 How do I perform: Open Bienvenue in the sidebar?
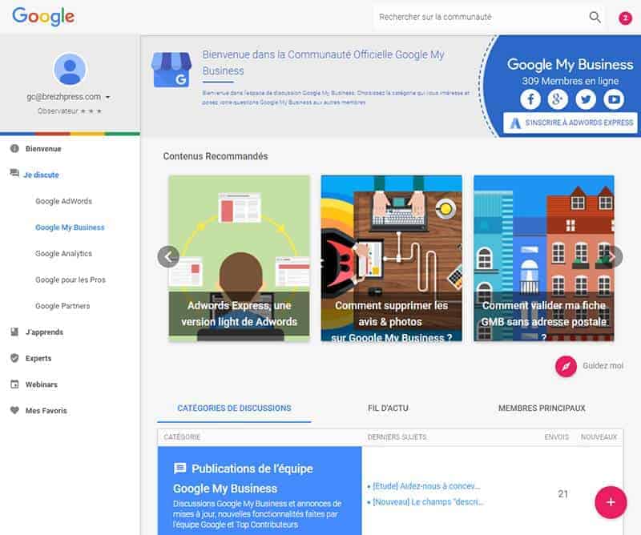point(43,149)
